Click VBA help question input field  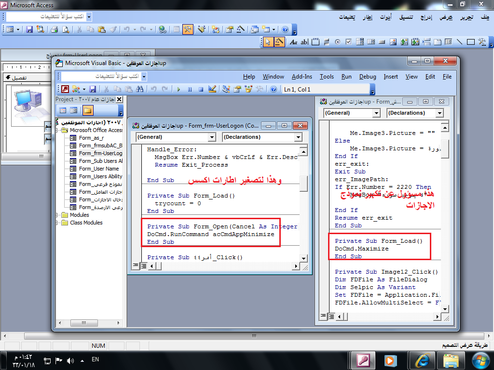pyautogui.click(x=101, y=77)
